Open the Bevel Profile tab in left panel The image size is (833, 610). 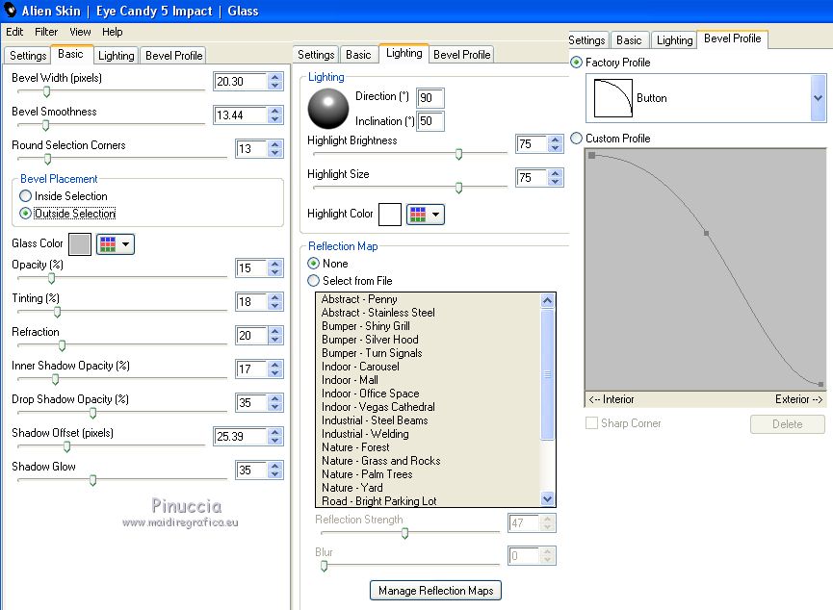pyautogui.click(x=173, y=56)
